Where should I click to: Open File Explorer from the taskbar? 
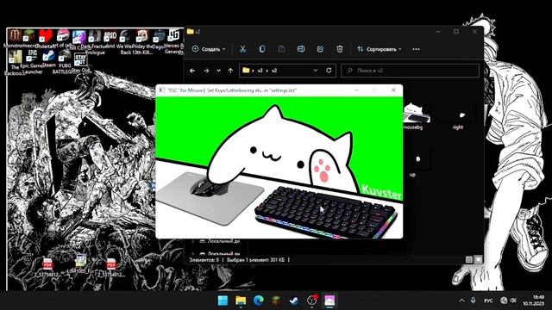click(x=241, y=301)
